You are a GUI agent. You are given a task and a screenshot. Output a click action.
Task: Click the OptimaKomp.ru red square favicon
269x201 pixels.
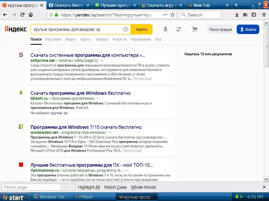pos(21,165)
